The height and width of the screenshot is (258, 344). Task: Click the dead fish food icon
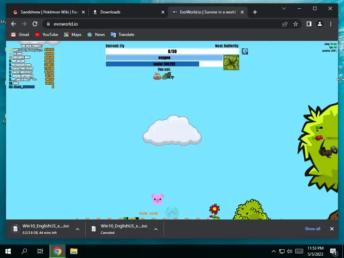point(168,76)
